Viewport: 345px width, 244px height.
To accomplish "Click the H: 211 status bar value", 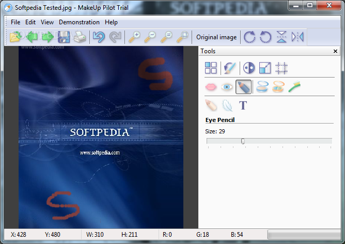I will 129,235.
